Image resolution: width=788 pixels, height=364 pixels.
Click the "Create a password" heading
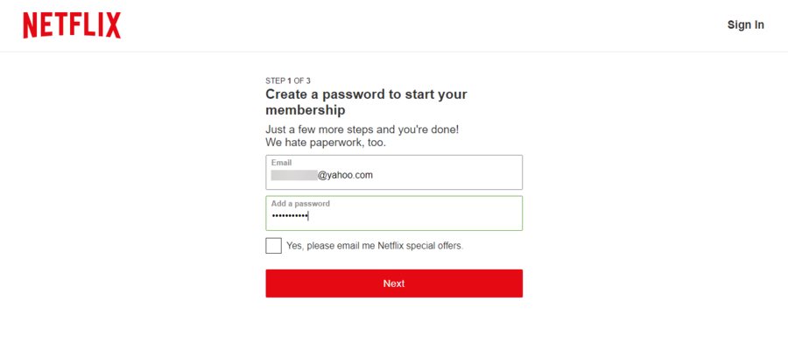point(366,94)
